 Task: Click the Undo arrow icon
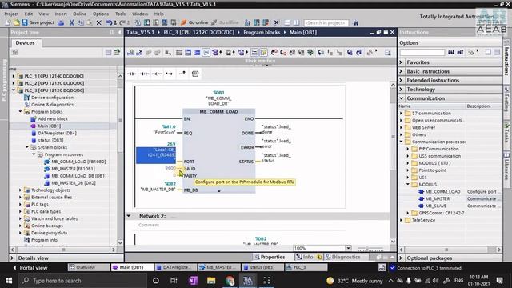click(x=109, y=22)
